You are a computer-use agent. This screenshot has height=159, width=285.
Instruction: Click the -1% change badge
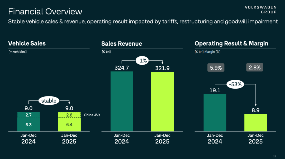[142, 60]
